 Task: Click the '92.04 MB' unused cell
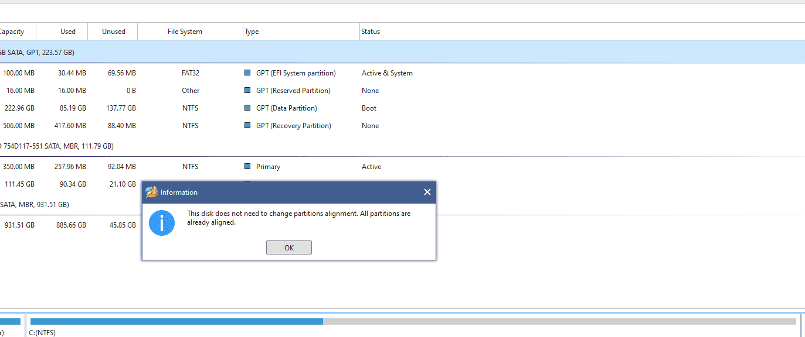pyautogui.click(x=122, y=167)
